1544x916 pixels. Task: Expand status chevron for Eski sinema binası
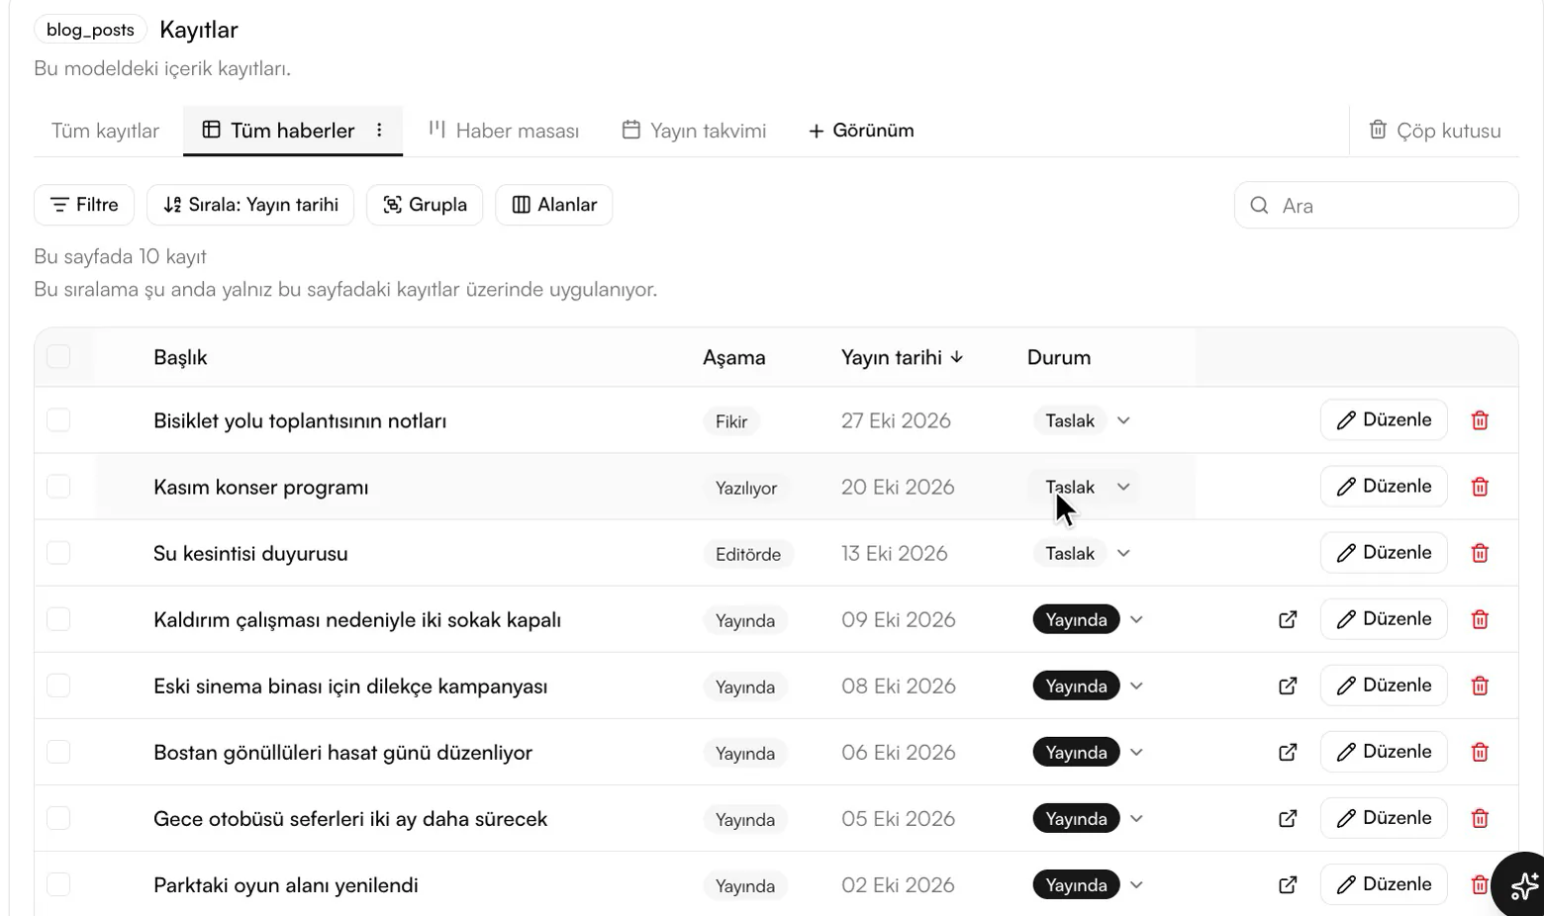tap(1136, 686)
